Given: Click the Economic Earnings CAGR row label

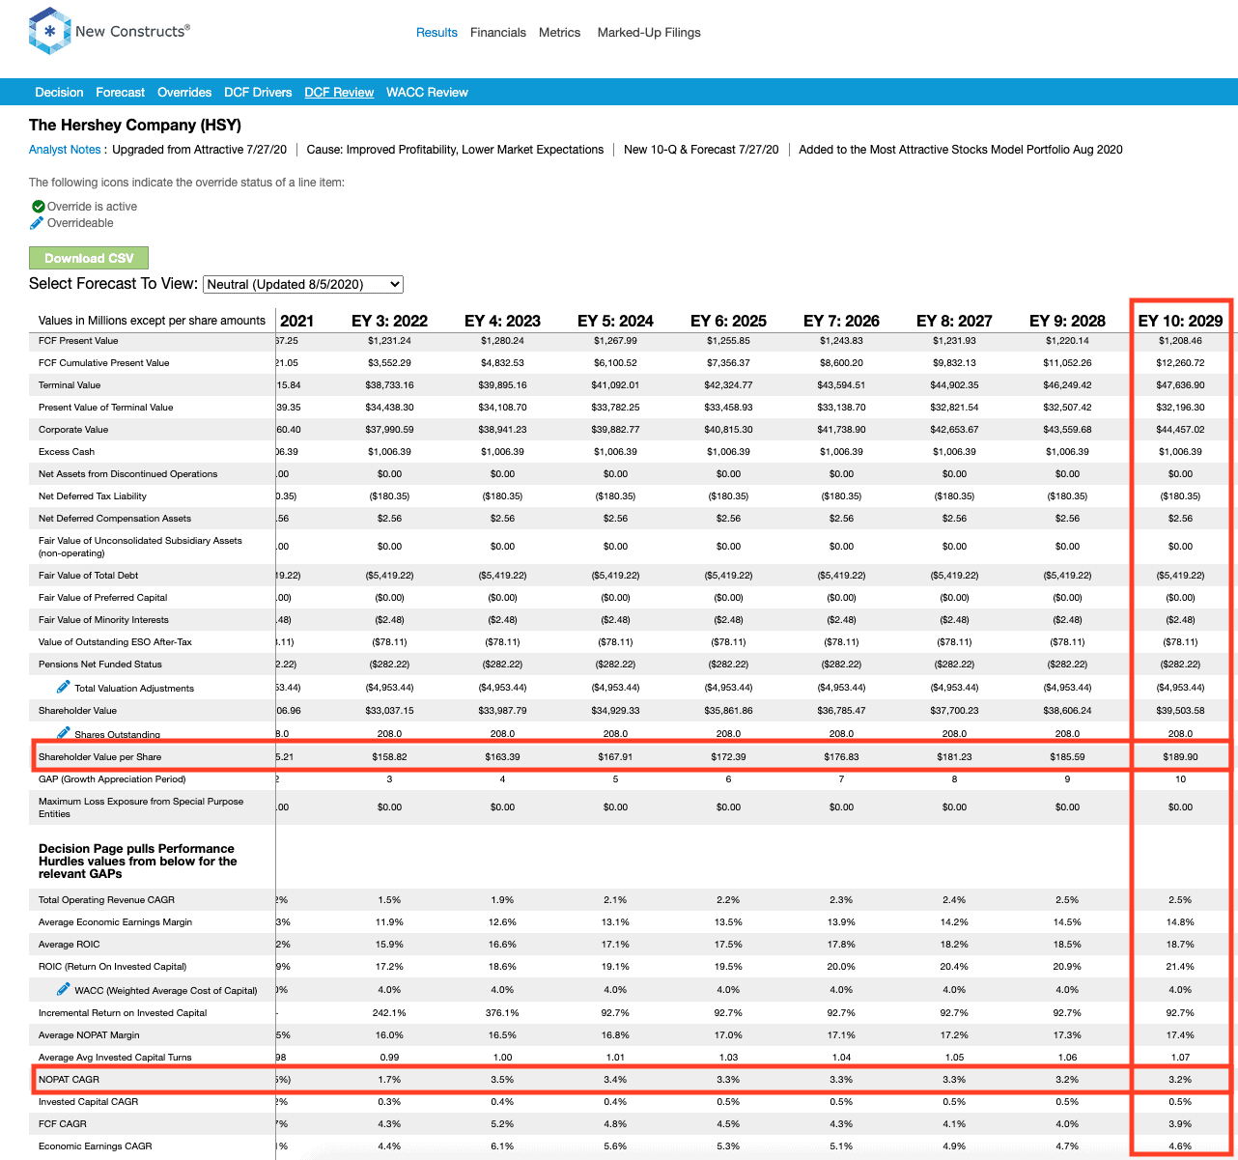Looking at the screenshot, I should 96,1146.
